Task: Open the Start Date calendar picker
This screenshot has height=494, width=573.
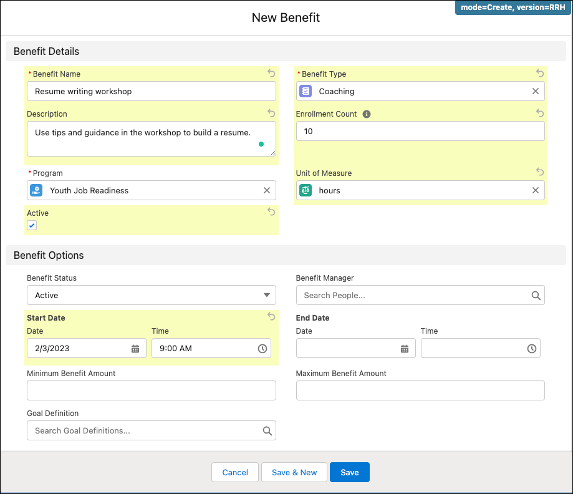Action: pos(135,349)
